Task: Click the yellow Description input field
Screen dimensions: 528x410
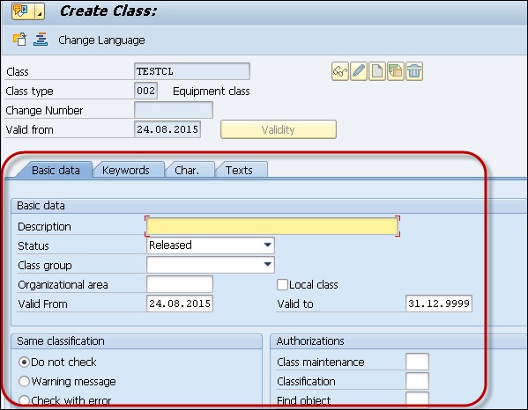Action: coord(272,226)
